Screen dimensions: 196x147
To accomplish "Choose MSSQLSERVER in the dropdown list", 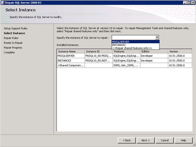I will click(x=136, y=42).
